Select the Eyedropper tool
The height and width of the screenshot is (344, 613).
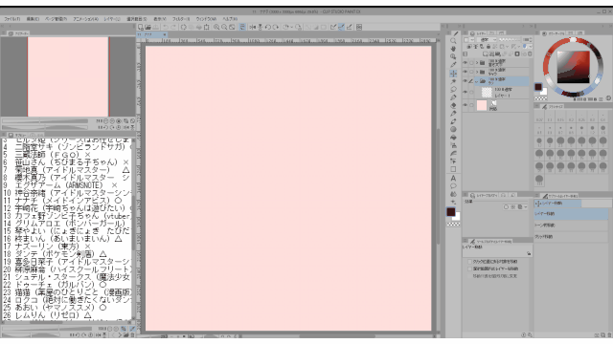tap(453, 65)
